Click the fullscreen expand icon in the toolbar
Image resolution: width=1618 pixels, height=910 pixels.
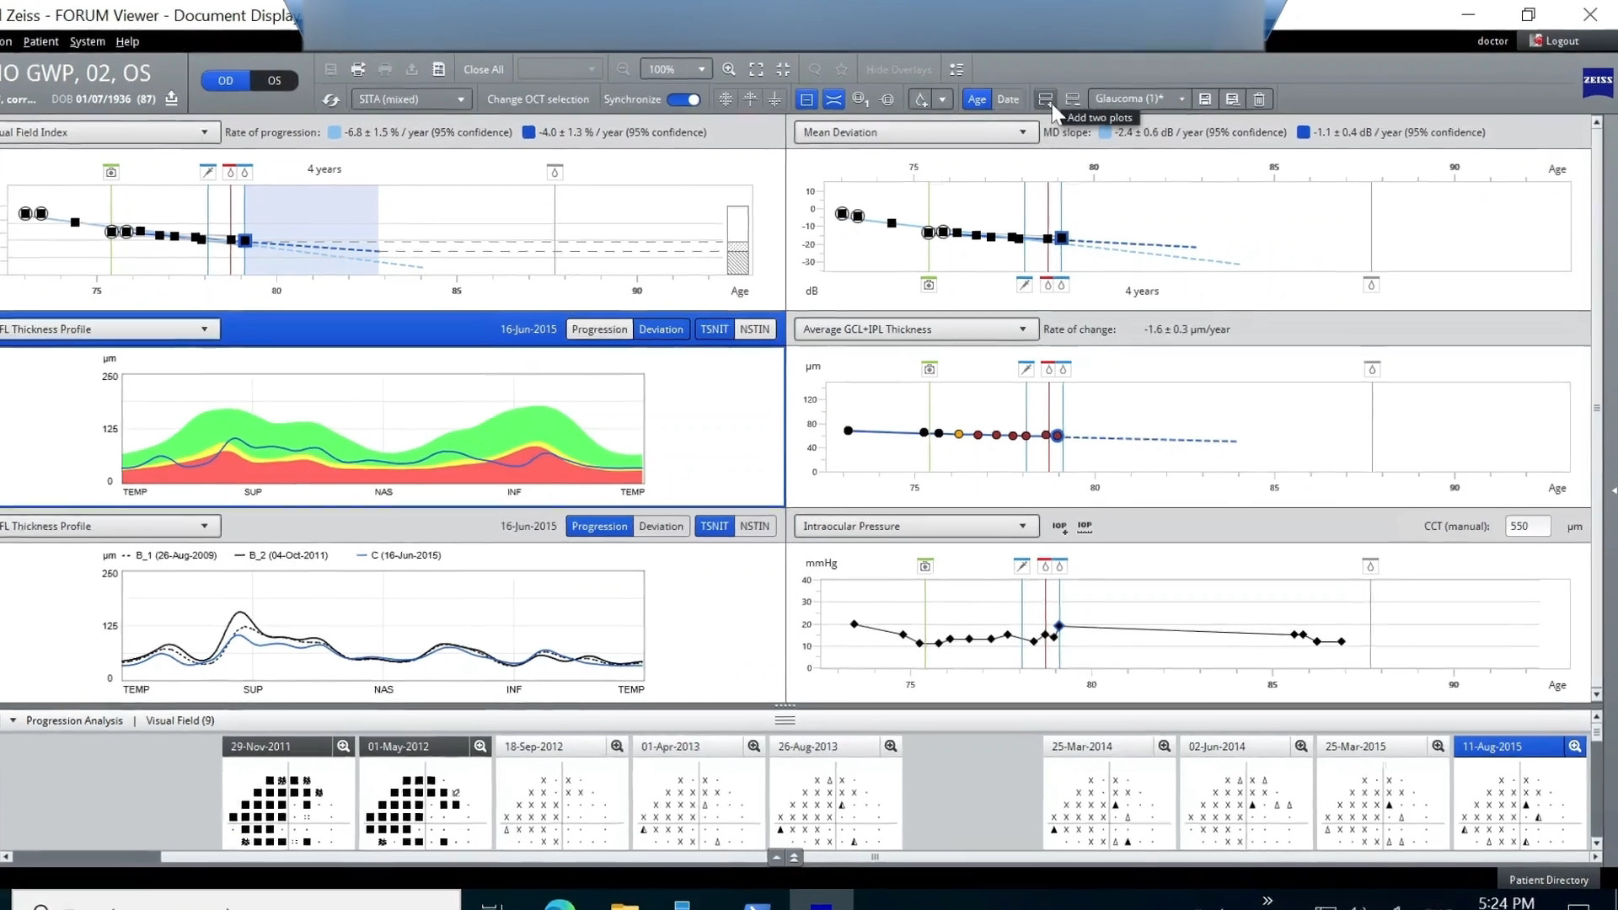point(756,69)
